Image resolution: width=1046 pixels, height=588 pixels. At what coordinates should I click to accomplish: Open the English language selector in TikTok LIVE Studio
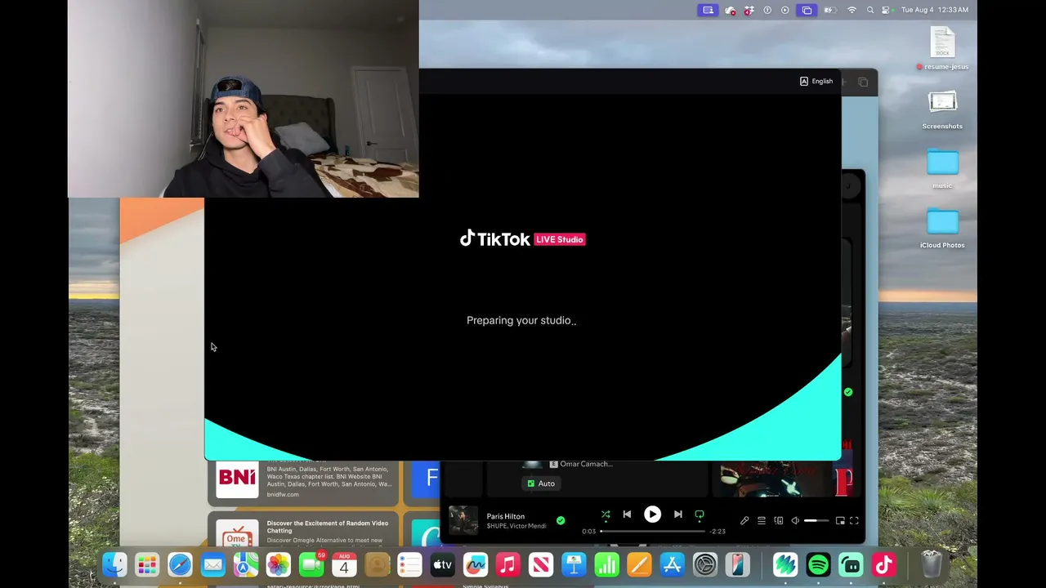(x=816, y=82)
